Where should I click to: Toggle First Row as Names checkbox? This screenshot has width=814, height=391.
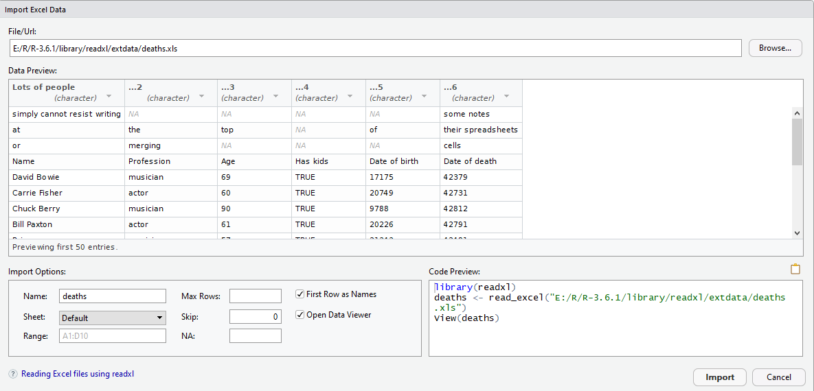299,294
